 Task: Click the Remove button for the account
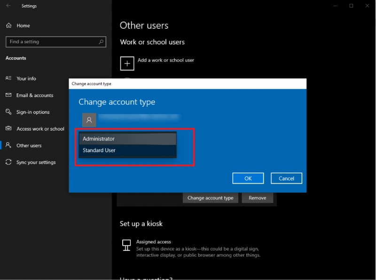click(257, 198)
